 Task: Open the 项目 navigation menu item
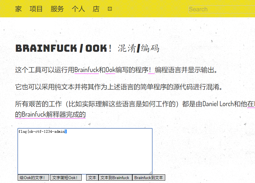click(x=36, y=9)
